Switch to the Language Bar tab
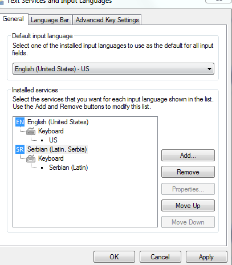This screenshot has width=232, height=265. pos(50,20)
